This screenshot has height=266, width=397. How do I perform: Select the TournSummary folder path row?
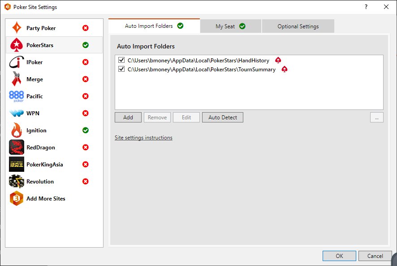pos(202,70)
